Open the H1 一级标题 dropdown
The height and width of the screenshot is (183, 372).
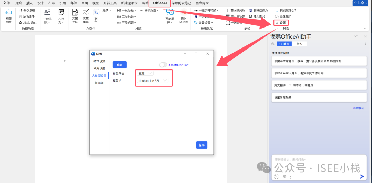click(x=127, y=10)
